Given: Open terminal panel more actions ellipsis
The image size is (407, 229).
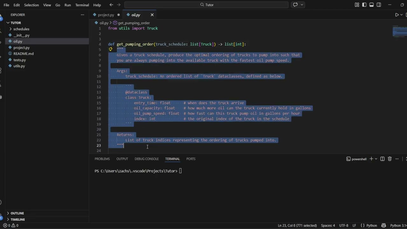Looking at the screenshot, I should pyautogui.click(x=397, y=159).
